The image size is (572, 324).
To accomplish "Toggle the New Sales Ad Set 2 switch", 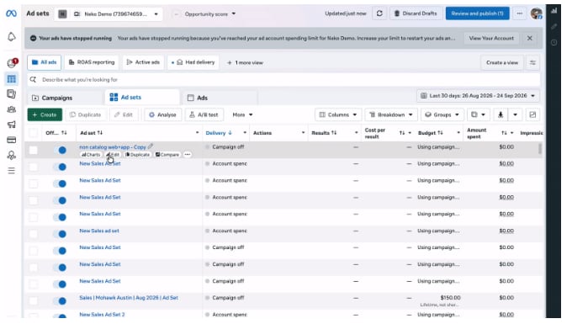I will 60,316.
